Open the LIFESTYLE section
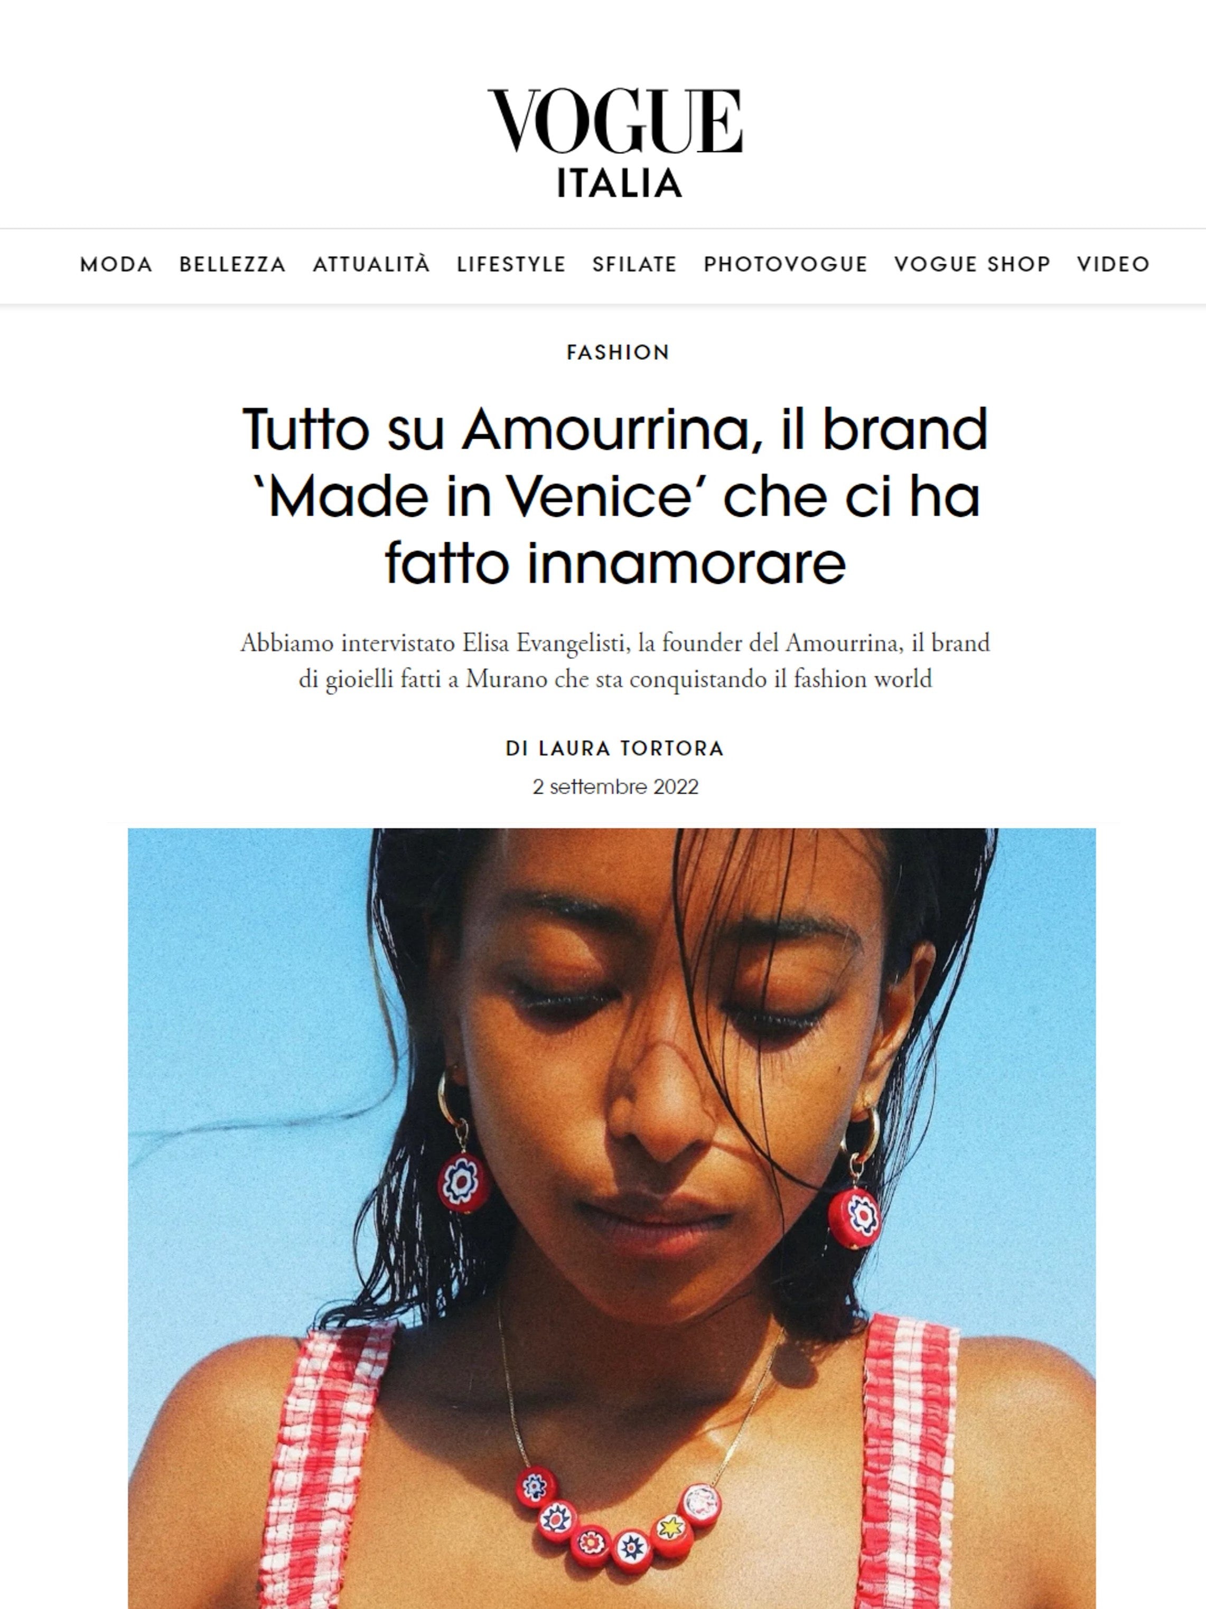Viewport: 1206px width, 1609px height. (511, 264)
